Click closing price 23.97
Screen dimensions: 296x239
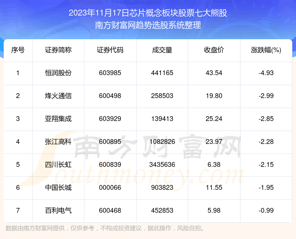point(214,142)
